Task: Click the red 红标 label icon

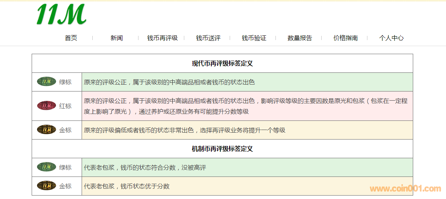Action: pyautogui.click(x=47, y=106)
